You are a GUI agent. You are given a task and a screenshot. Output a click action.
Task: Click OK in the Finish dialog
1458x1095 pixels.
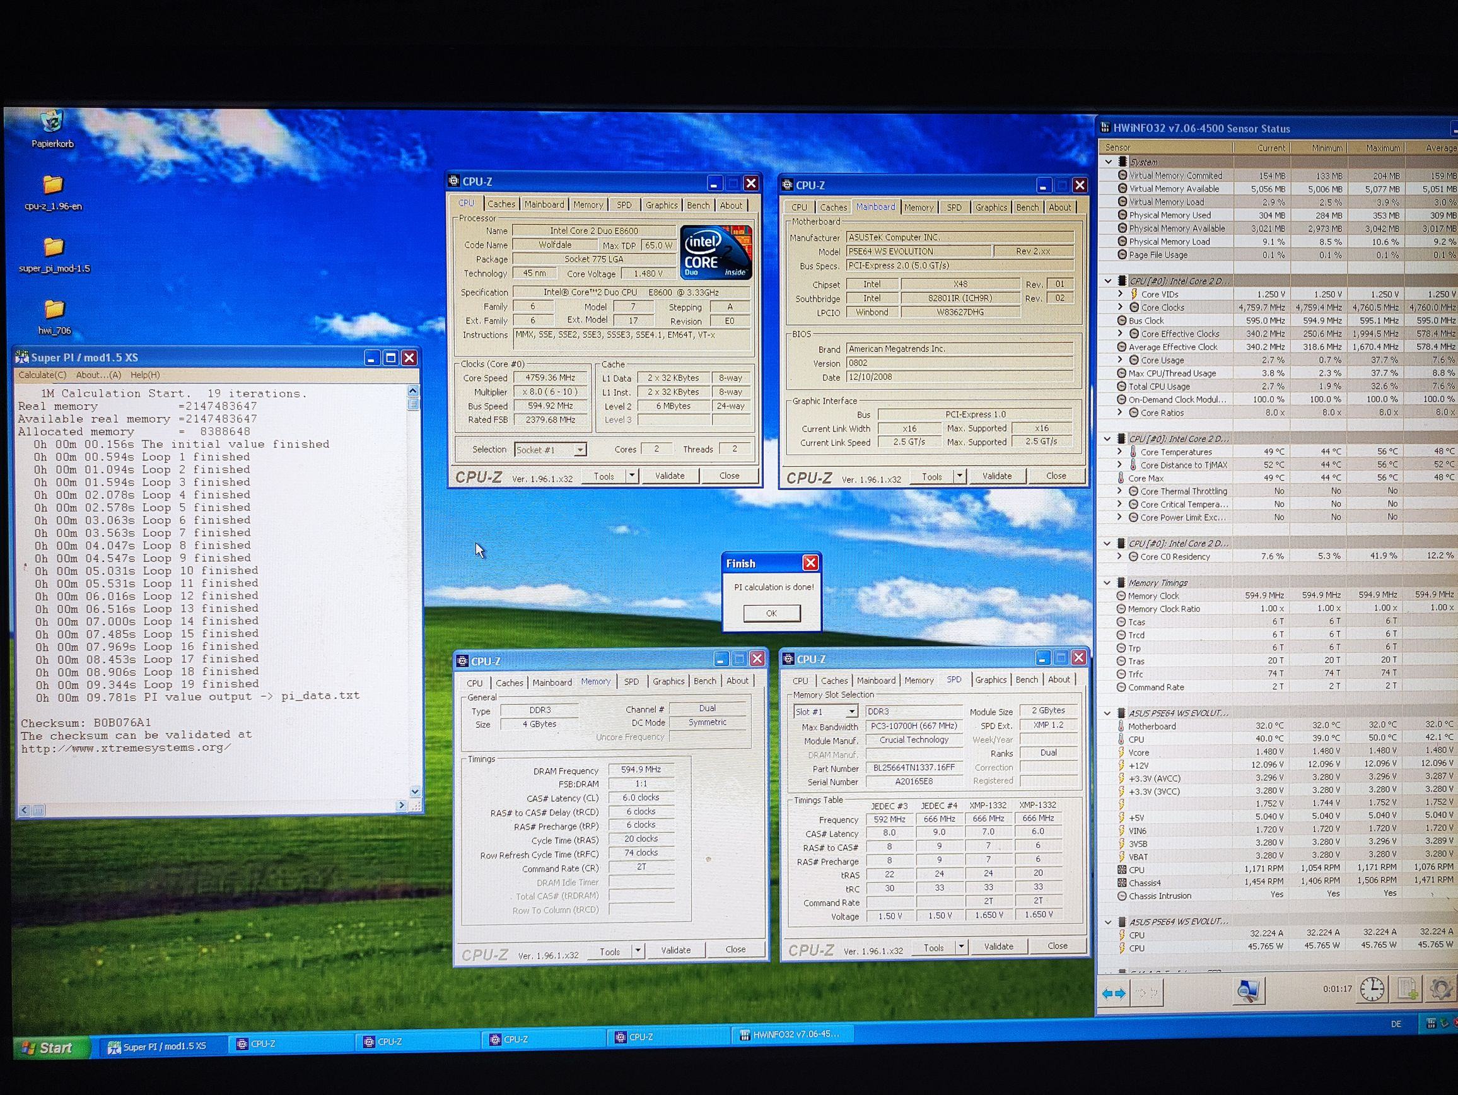click(772, 613)
